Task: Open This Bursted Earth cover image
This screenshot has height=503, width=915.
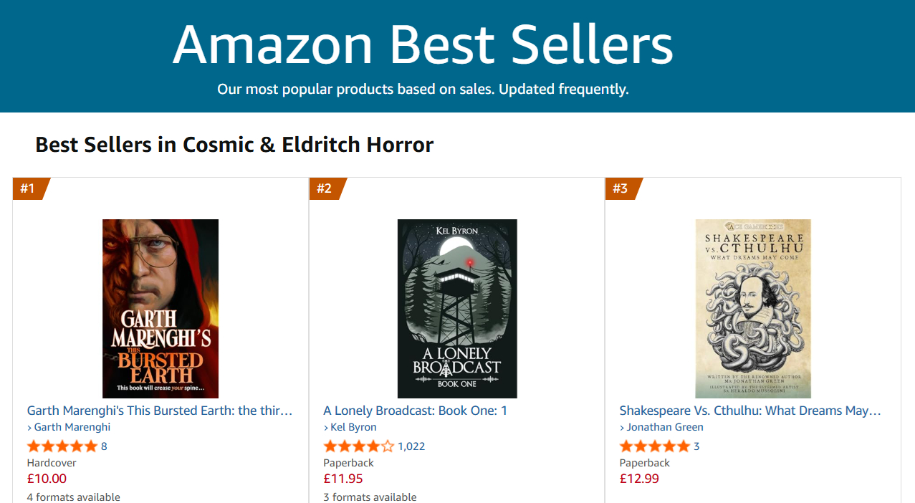Action: coord(161,309)
